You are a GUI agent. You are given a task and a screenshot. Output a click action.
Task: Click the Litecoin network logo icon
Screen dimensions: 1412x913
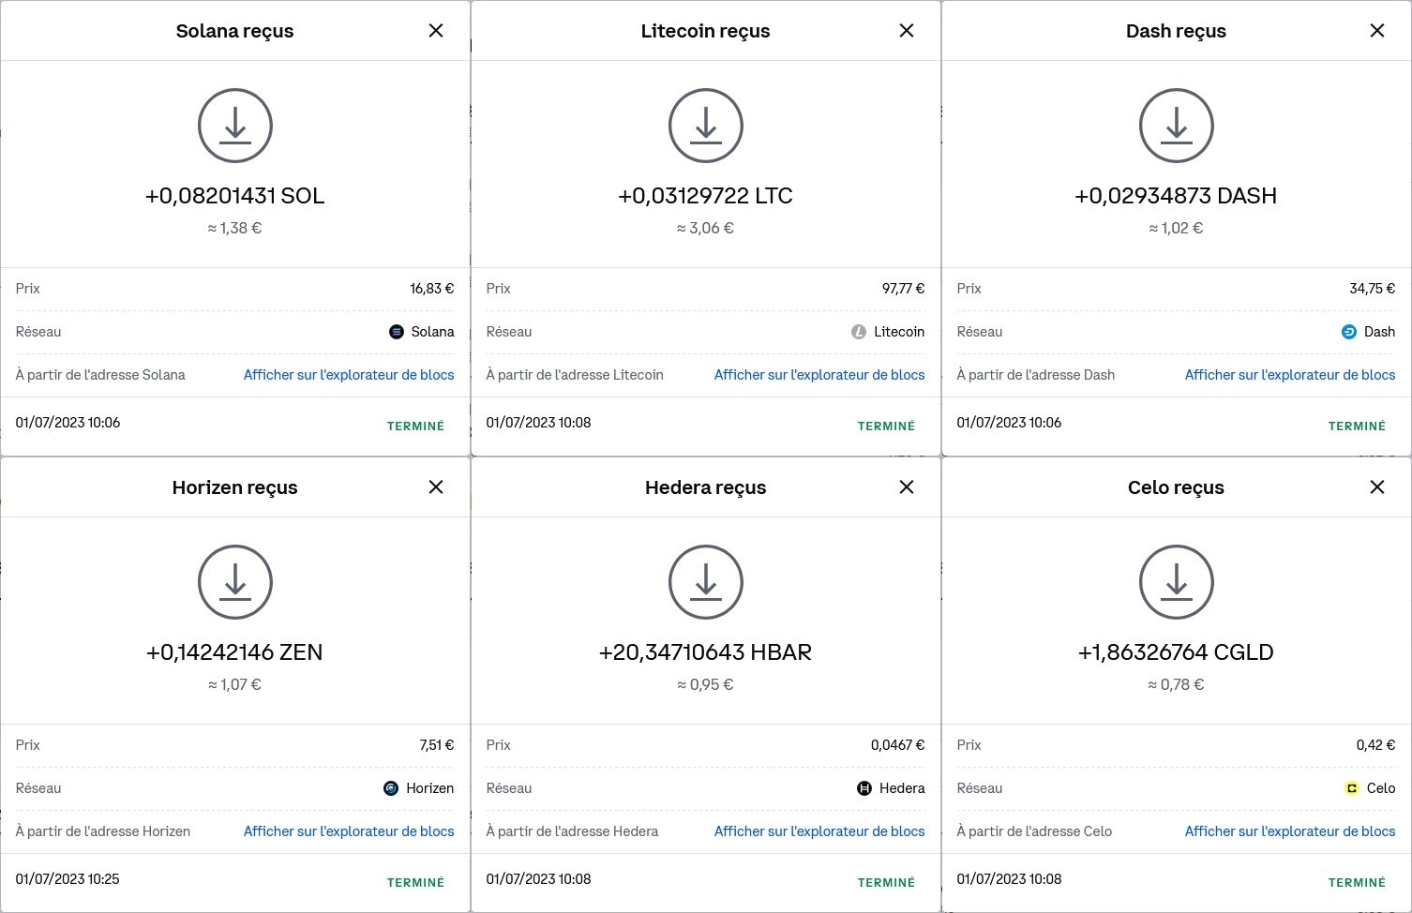click(859, 332)
